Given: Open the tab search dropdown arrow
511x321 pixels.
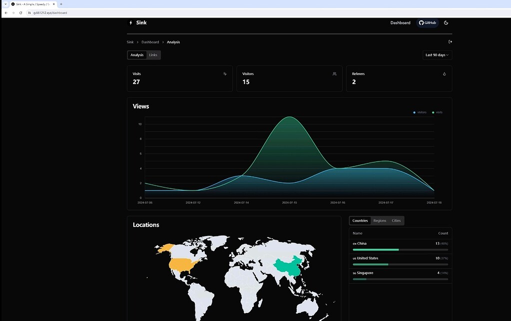Looking at the screenshot, I should [x=5, y=4].
